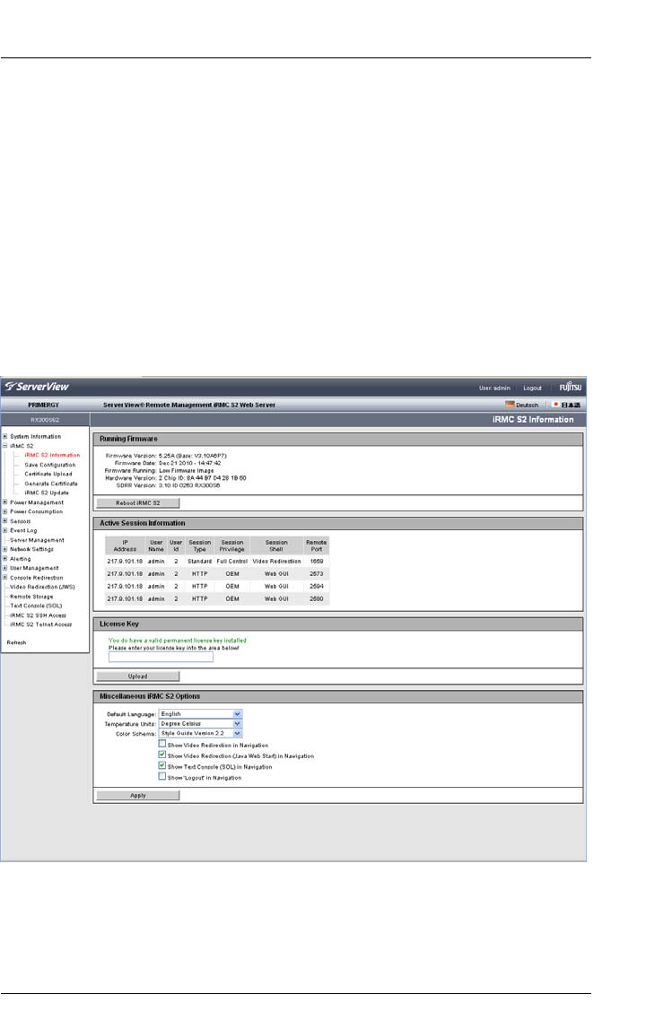
Task: Click the Reboot iRMC S2 button
Action: 138,502
